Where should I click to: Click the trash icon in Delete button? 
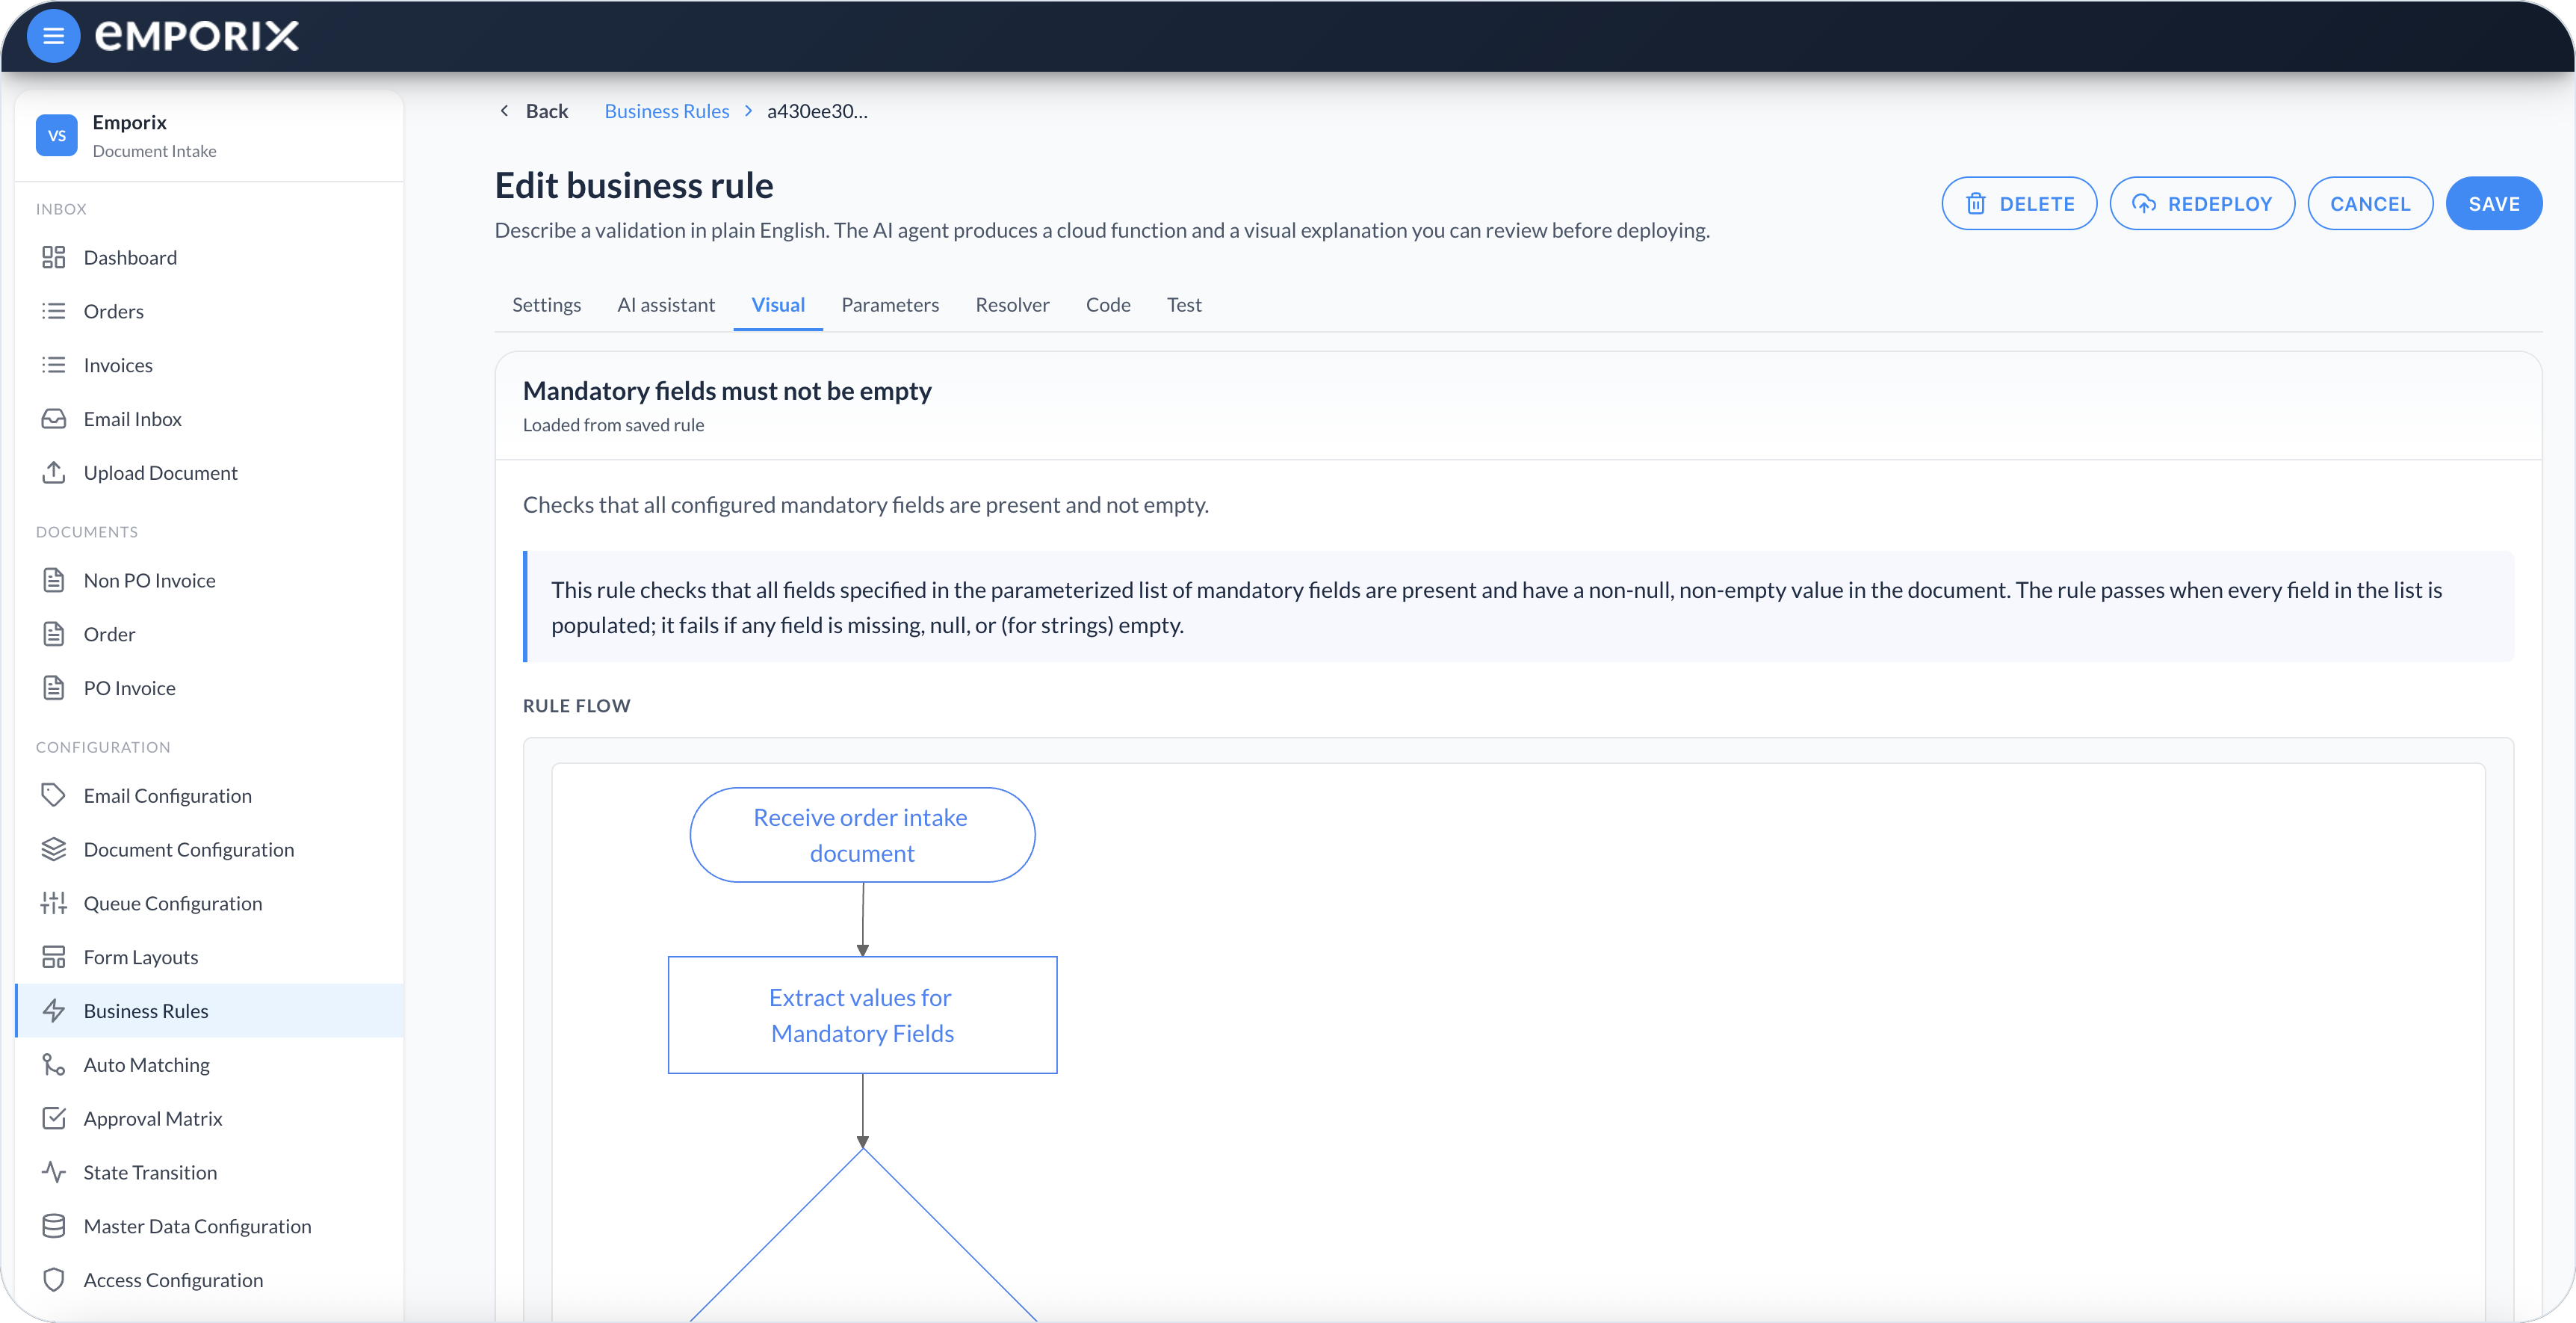(1976, 204)
